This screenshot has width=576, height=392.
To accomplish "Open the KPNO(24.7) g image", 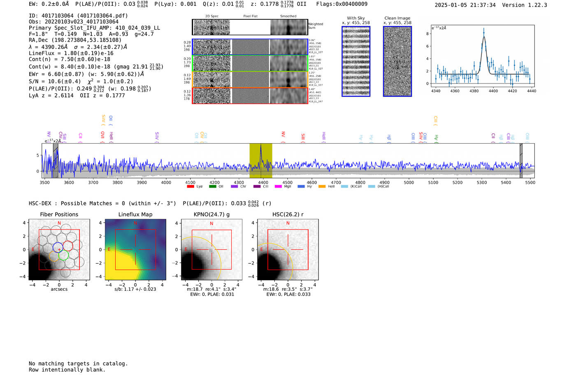I will coord(211,250).
